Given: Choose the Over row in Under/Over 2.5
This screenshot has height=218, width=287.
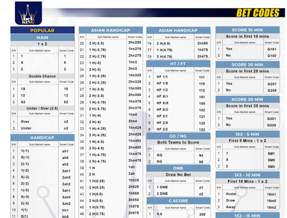Looking at the screenshot, I should (x=43, y=122).
